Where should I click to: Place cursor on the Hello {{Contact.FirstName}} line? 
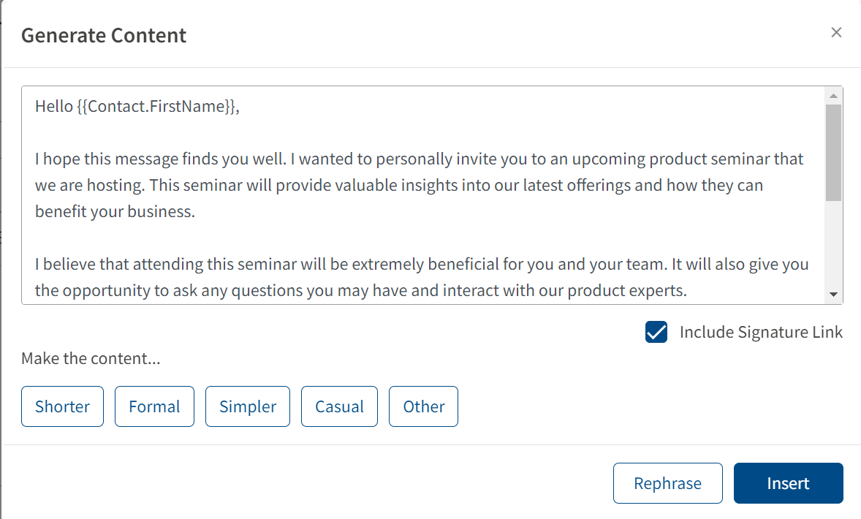pyautogui.click(x=137, y=106)
